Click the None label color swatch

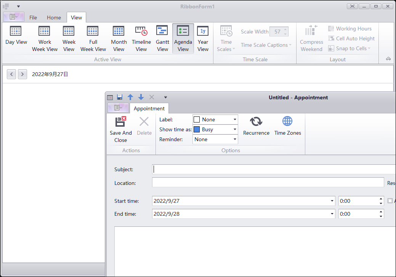197,119
